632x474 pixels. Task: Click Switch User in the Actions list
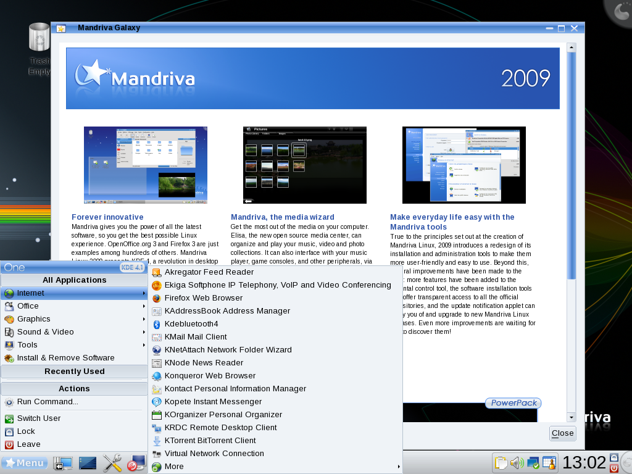click(74, 418)
